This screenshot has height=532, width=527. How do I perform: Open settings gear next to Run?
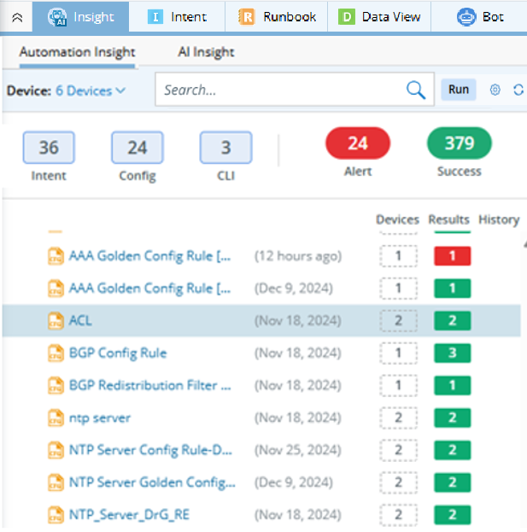click(495, 90)
